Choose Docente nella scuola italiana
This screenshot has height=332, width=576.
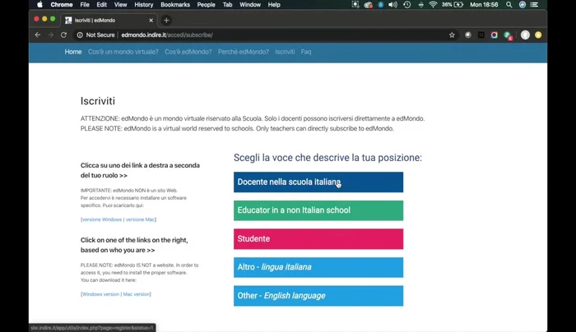coord(318,182)
